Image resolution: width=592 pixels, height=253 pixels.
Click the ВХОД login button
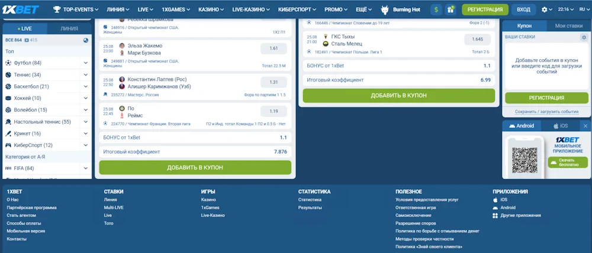pyautogui.click(x=523, y=9)
